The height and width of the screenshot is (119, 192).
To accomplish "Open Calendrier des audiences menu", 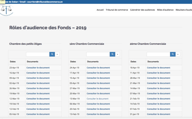I will [142, 10].
